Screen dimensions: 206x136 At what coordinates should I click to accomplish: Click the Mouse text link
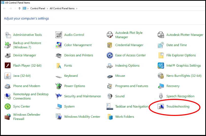(x=120, y=76)
